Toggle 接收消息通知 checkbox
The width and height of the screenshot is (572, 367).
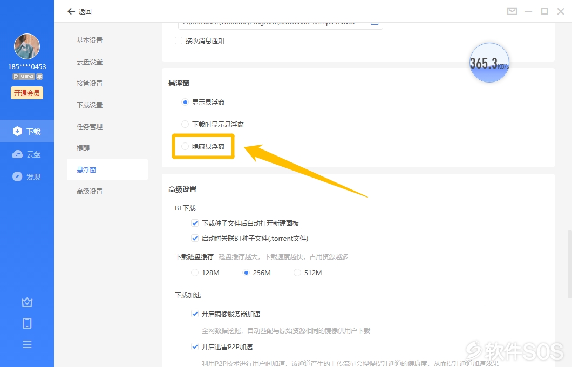tap(179, 40)
